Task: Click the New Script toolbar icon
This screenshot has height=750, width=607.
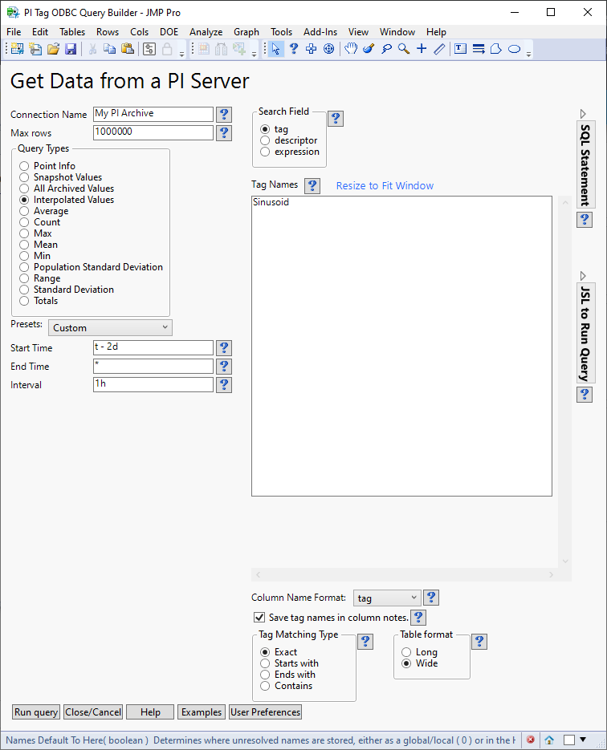Action: pos(35,49)
